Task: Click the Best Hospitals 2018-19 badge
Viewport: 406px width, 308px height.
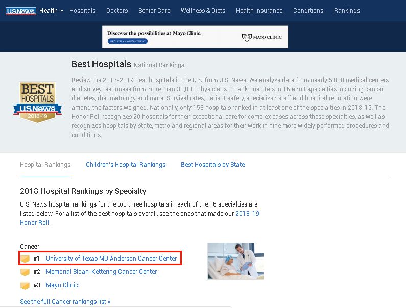Action: [x=38, y=102]
